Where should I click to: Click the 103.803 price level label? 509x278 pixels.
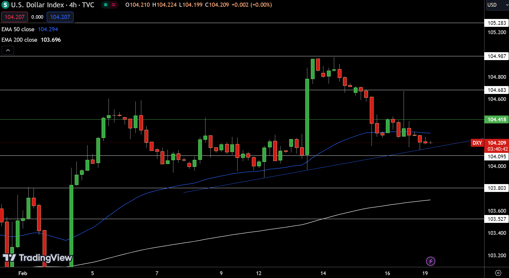[497, 188]
